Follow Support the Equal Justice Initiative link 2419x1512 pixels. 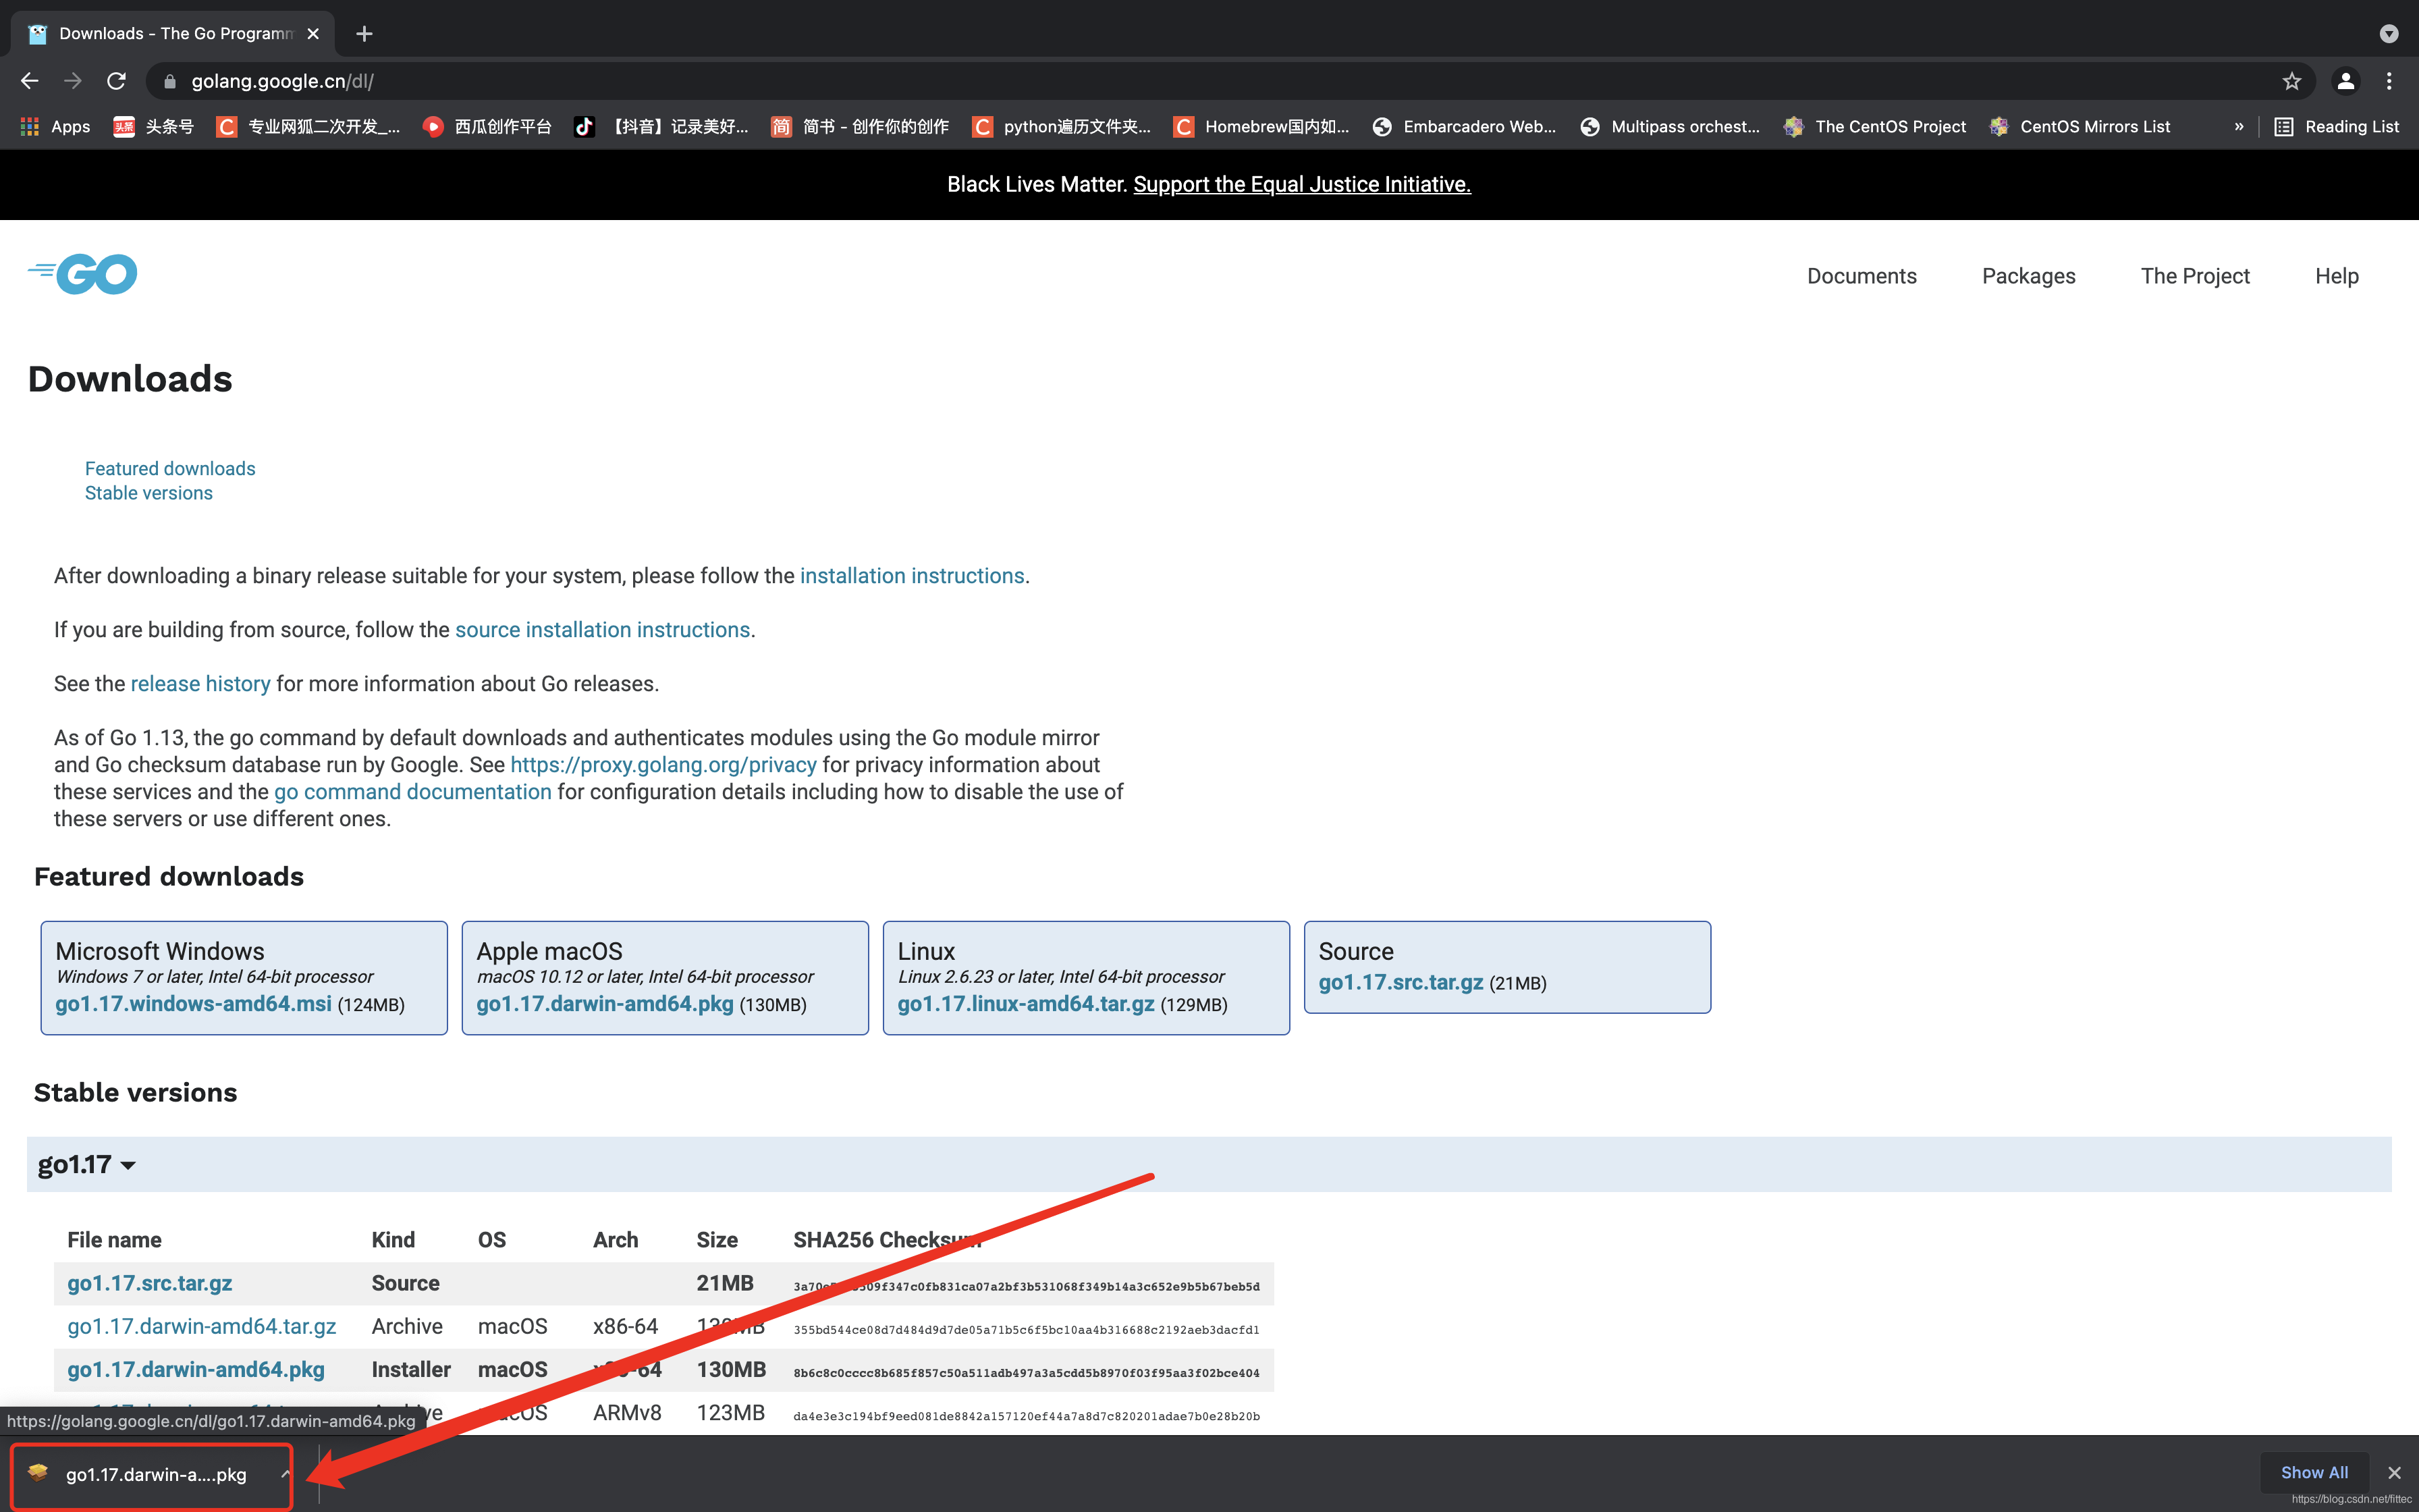coord(1301,184)
